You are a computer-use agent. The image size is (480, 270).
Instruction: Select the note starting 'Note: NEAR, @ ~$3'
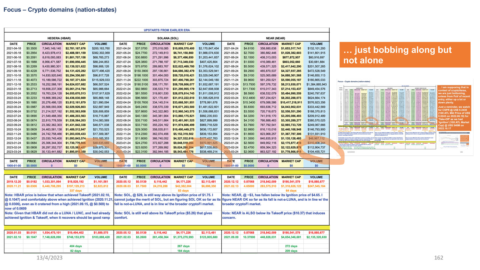tap(276, 199)
